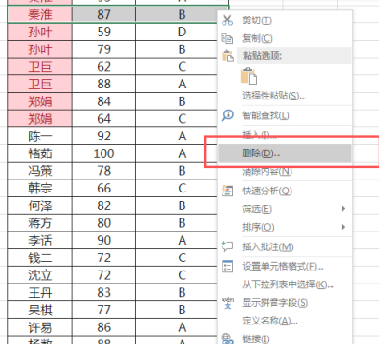Click the grade D cell

pos(176,32)
